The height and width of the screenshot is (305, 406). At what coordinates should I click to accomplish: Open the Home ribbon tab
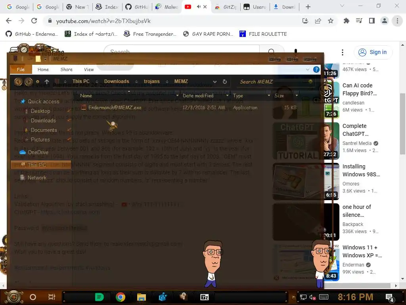(x=43, y=69)
